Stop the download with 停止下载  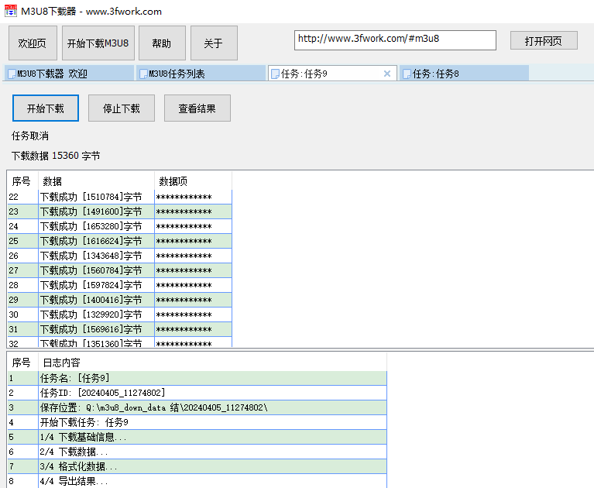coord(122,108)
